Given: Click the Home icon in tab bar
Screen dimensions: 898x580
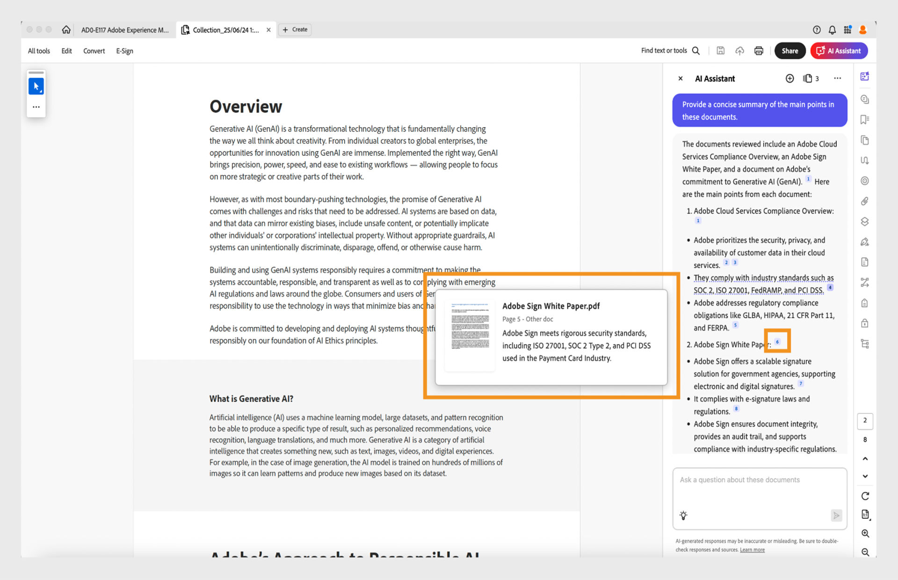Looking at the screenshot, I should click(66, 30).
